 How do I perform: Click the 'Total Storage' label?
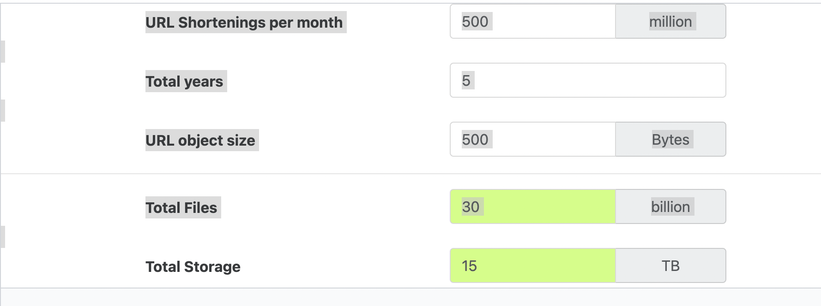193,267
